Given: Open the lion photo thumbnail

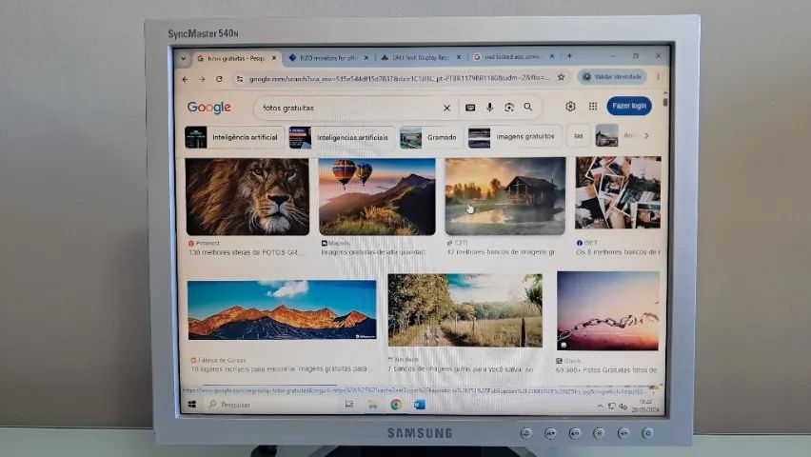Looking at the screenshot, I should point(247,197).
